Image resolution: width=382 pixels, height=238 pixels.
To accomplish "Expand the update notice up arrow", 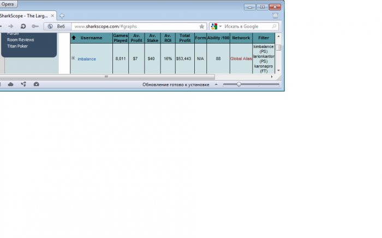I will (216, 84).
